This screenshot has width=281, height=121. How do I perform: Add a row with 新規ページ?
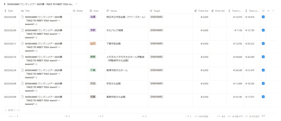tap(12, 110)
